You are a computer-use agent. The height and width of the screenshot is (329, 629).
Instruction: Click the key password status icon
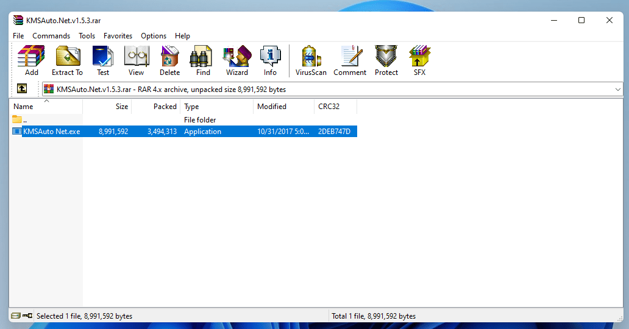tap(27, 316)
